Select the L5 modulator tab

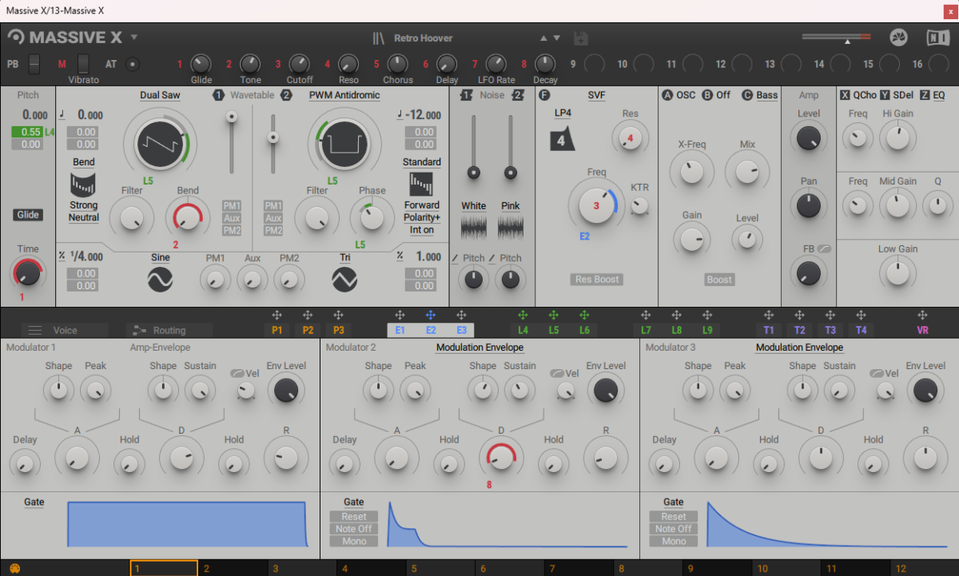[553, 330]
